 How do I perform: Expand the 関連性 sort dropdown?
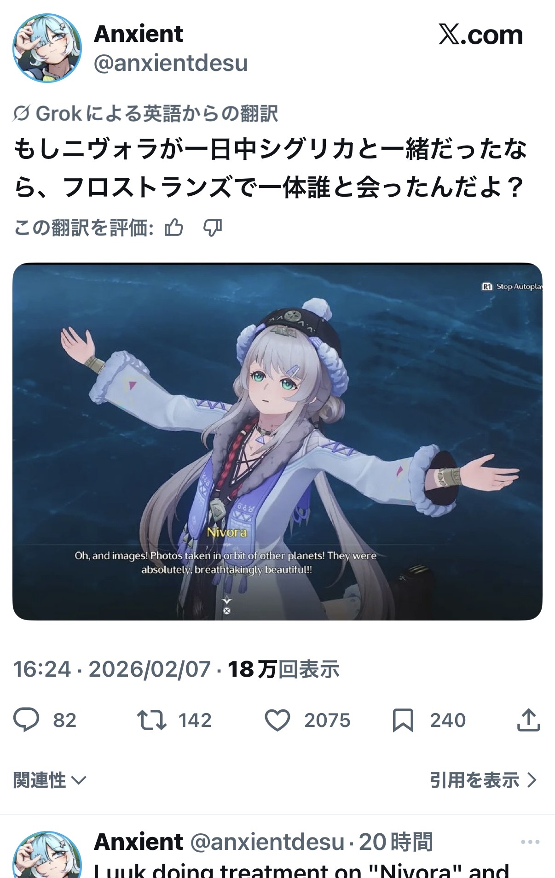tap(49, 780)
